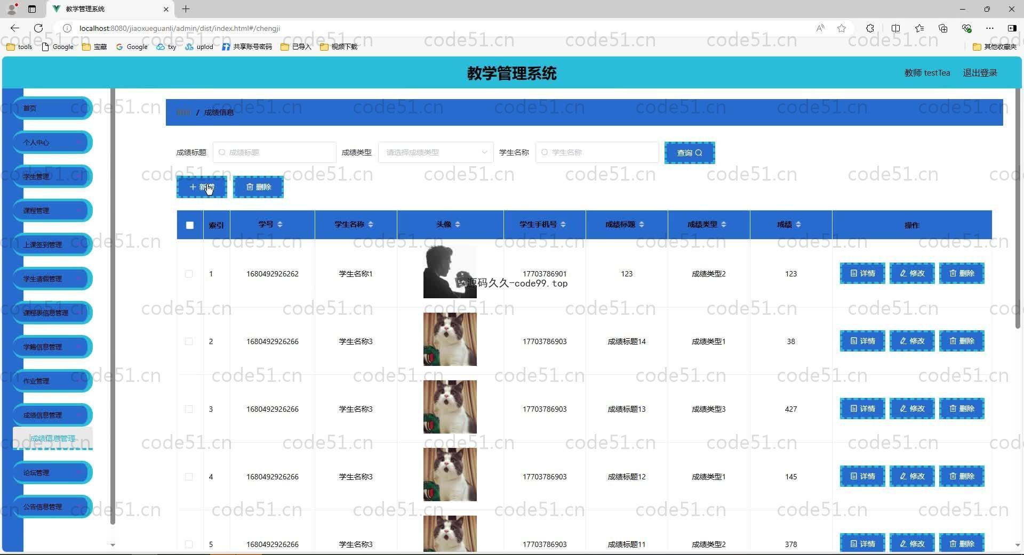Click main page vertical scrollbar

[x=1018, y=208]
